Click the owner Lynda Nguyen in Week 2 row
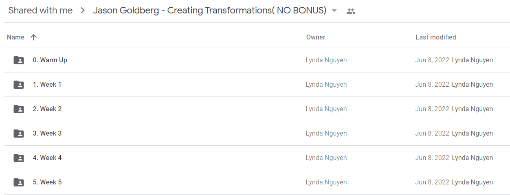This screenshot has width=510, height=195. tap(326, 109)
